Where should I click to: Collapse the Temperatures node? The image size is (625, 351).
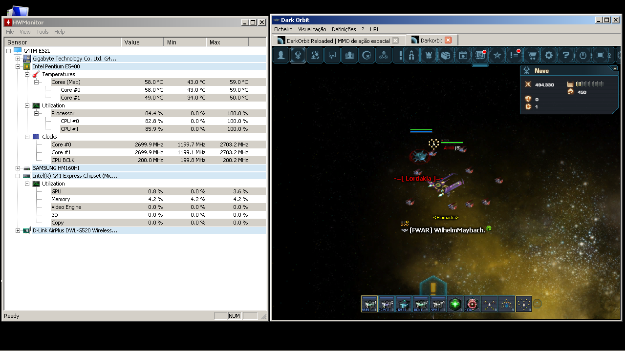coord(27,74)
